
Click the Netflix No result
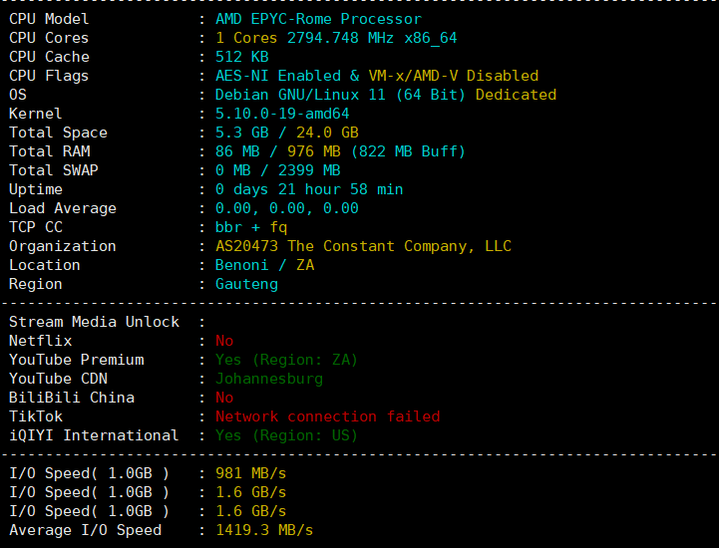pos(224,341)
